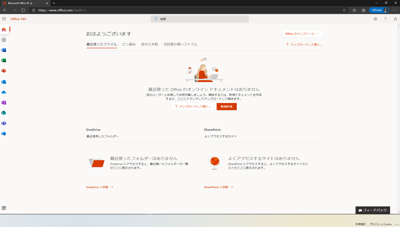Go to the Office Home sidebar icon
This screenshot has width=400, height=227.
click(x=4, y=29)
